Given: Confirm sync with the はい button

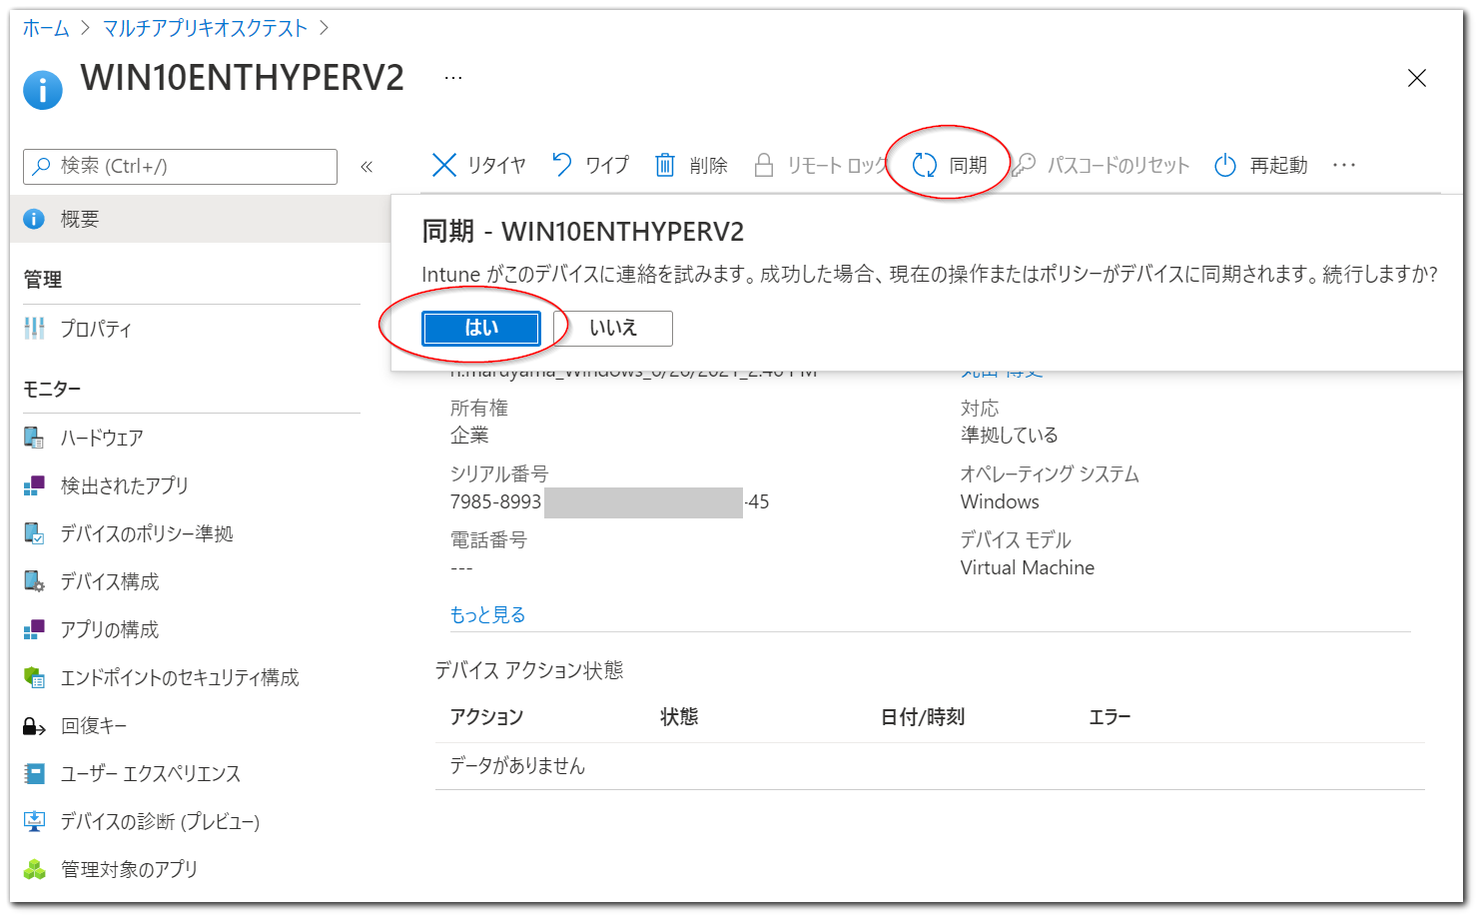Looking at the screenshot, I should [x=481, y=328].
